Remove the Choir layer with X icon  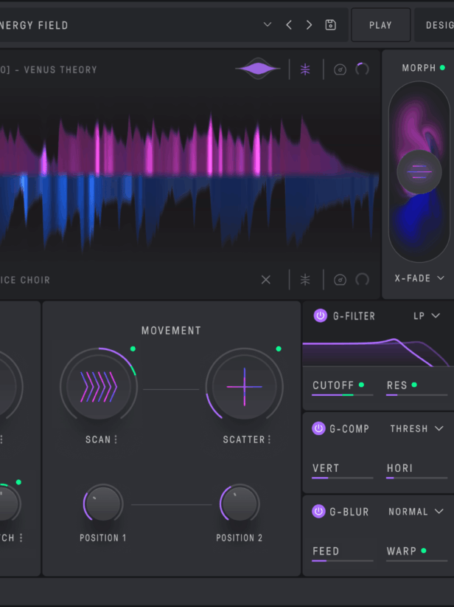tap(266, 279)
